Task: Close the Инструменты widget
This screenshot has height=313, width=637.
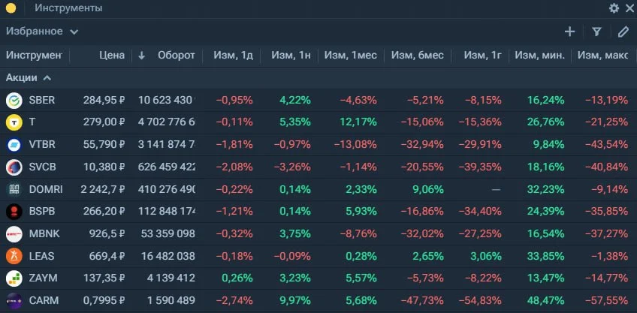Action: tap(629, 8)
